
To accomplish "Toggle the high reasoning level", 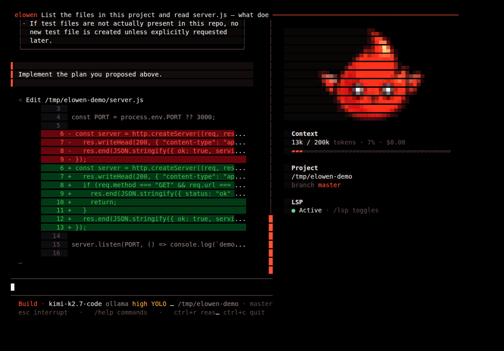I will (139, 304).
